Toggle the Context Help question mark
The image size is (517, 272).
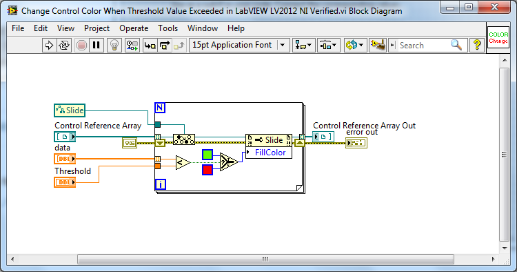[477, 45]
